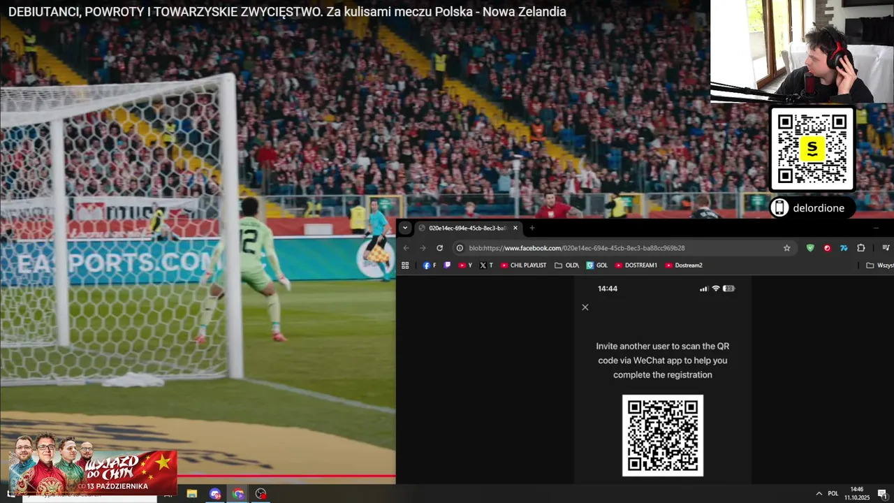Open the notification center icon
894x503 pixels.
882,494
